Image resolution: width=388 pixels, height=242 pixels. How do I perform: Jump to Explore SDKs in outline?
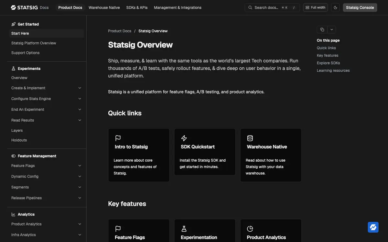tap(328, 63)
